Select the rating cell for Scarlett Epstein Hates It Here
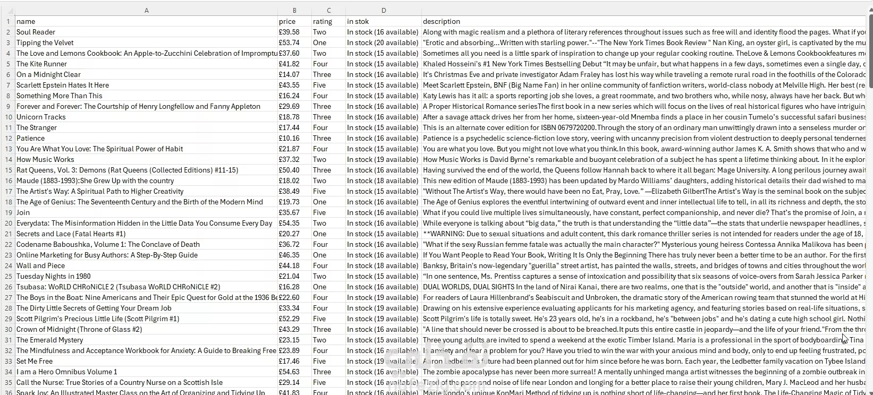The height and width of the screenshot is (395, 873). (x=328, y=85)
